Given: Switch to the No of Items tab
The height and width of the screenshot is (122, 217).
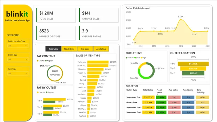Looking at the screenshot, I should 69,49.
